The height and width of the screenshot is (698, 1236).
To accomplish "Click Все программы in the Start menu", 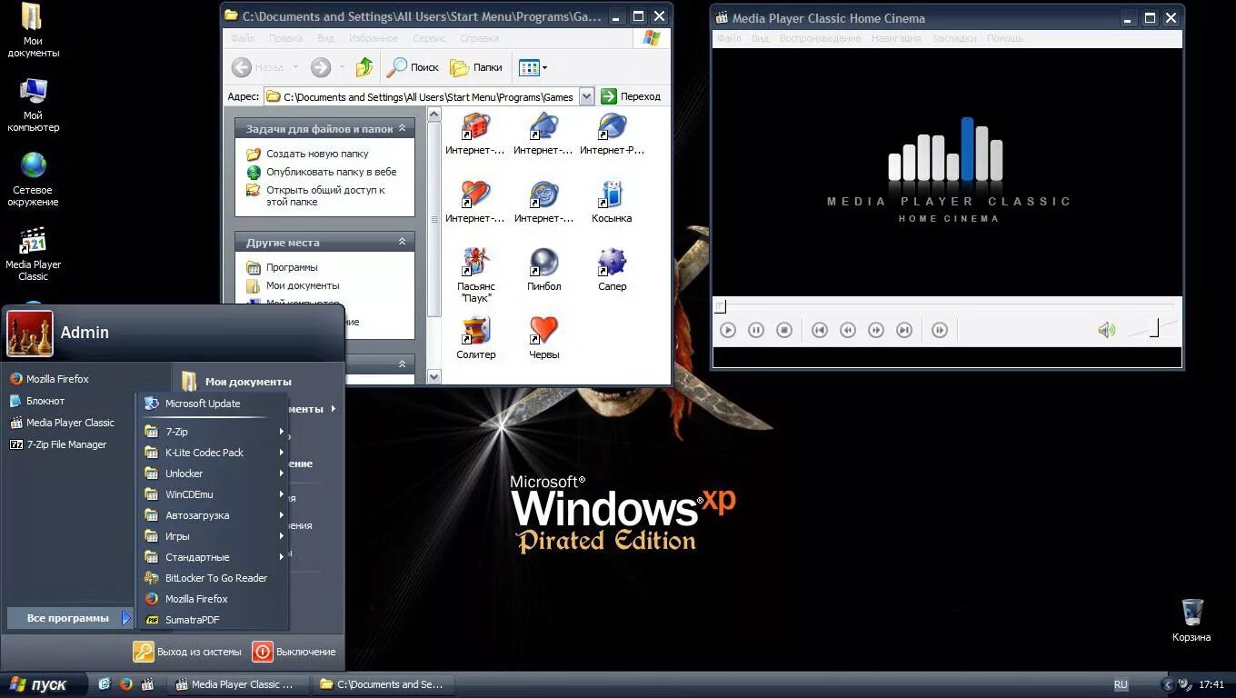I will pos(70,618).
